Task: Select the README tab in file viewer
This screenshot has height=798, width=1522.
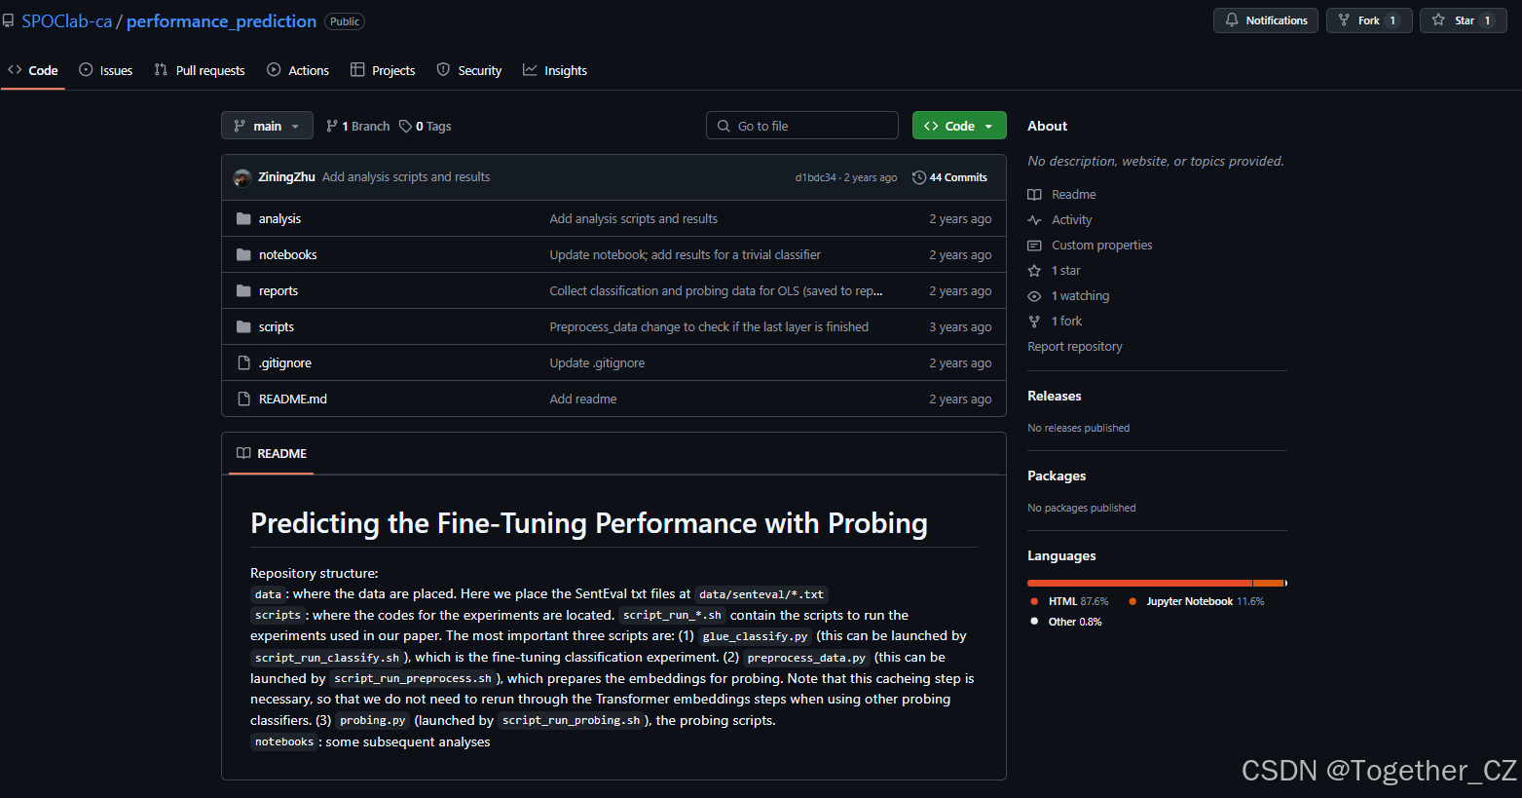Action: point(271,453)
